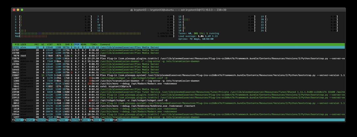Screen dimensions: 357x137
Task: Select process row PID 16462
Action: [x=178, y=70]
